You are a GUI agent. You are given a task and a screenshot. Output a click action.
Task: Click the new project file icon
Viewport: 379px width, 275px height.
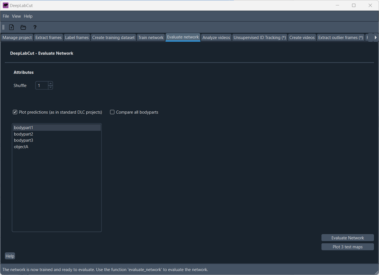tap(11, 27)
